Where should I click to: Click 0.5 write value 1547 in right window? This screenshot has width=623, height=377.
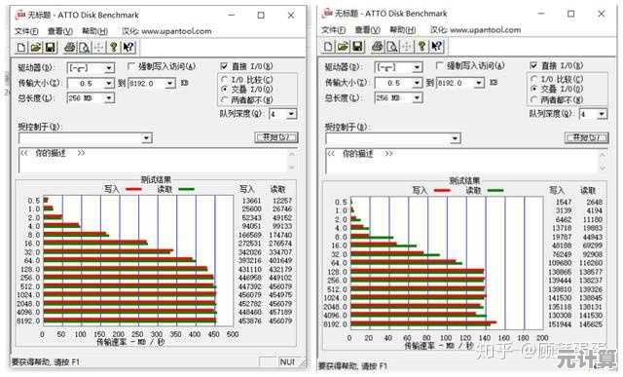point(564,202)
